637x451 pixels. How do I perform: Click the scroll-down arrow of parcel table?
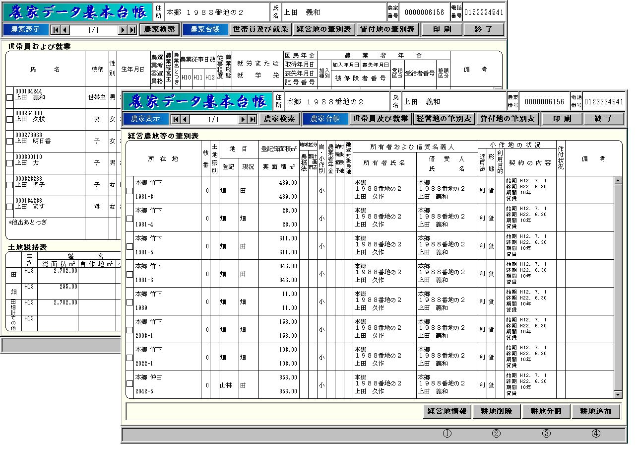point(618,394)
